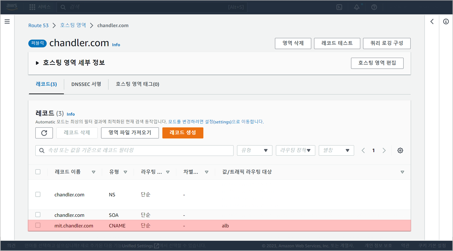Screen dimensions: 453x251
Task: Click the CNAME type cell
Action: point(117,226)
